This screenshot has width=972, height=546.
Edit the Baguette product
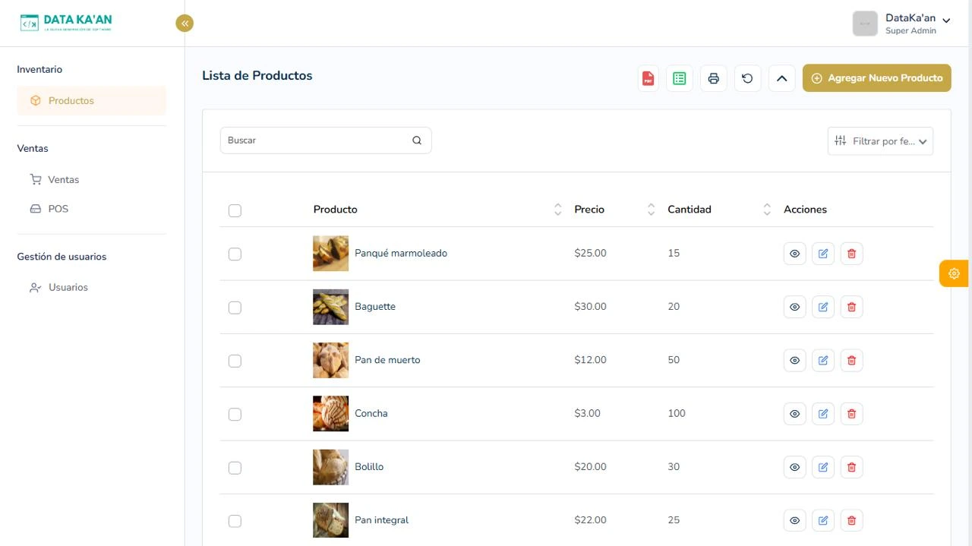822,307
